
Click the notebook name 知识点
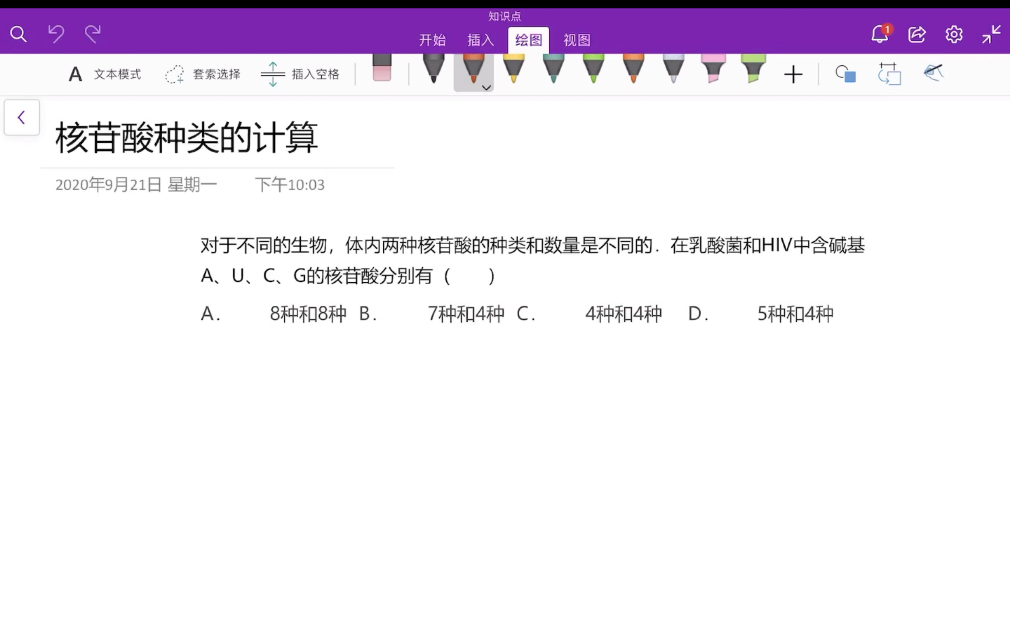505,16
